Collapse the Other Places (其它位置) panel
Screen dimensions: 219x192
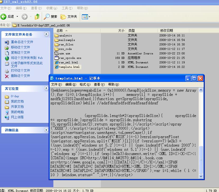[46, 88]
